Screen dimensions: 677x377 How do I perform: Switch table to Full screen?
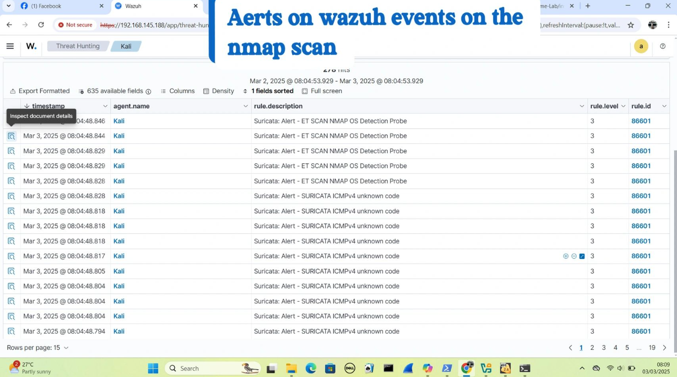click(x=322, y=91)
